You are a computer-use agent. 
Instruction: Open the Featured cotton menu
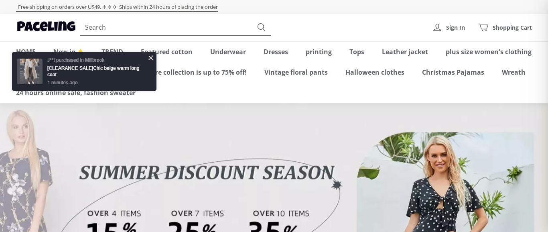166,52
